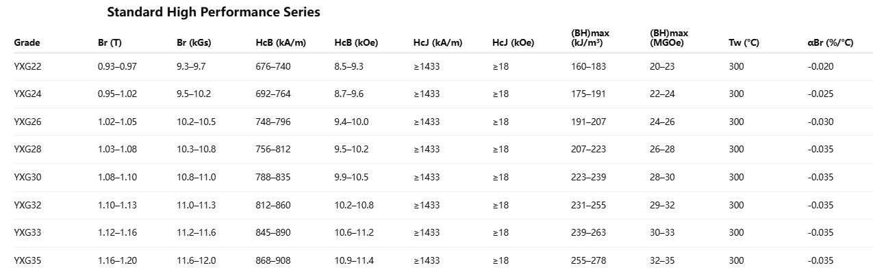873x274 pixels.
Task: Click the YXG35 grade cell
Action: click(27, 260)
